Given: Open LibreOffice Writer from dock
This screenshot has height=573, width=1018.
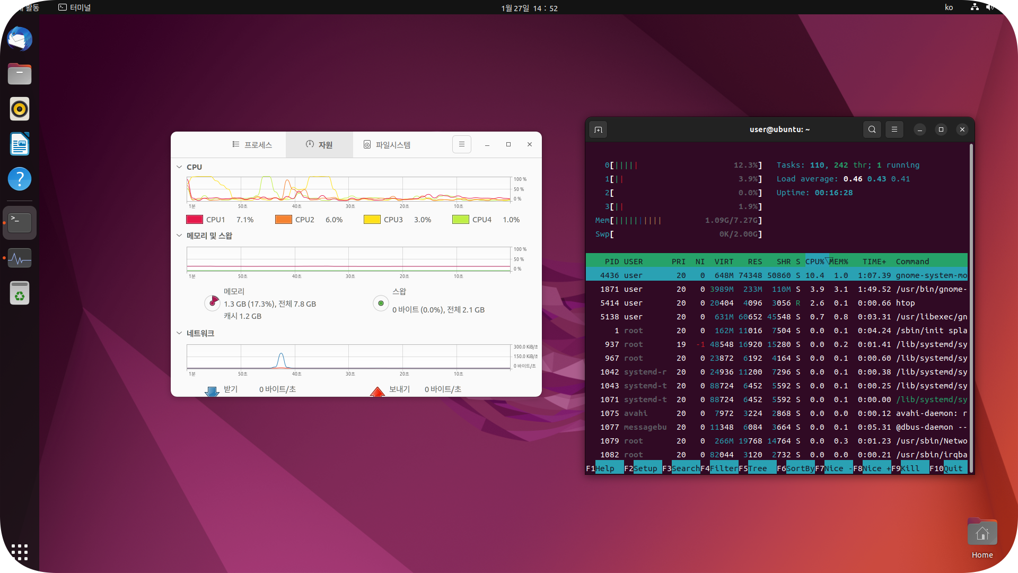Looking at the screenshot, I should pos(20,144).
